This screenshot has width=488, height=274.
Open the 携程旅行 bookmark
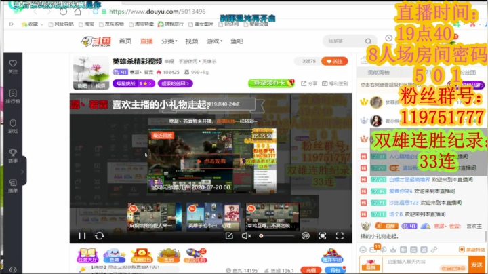click(171, 24)
